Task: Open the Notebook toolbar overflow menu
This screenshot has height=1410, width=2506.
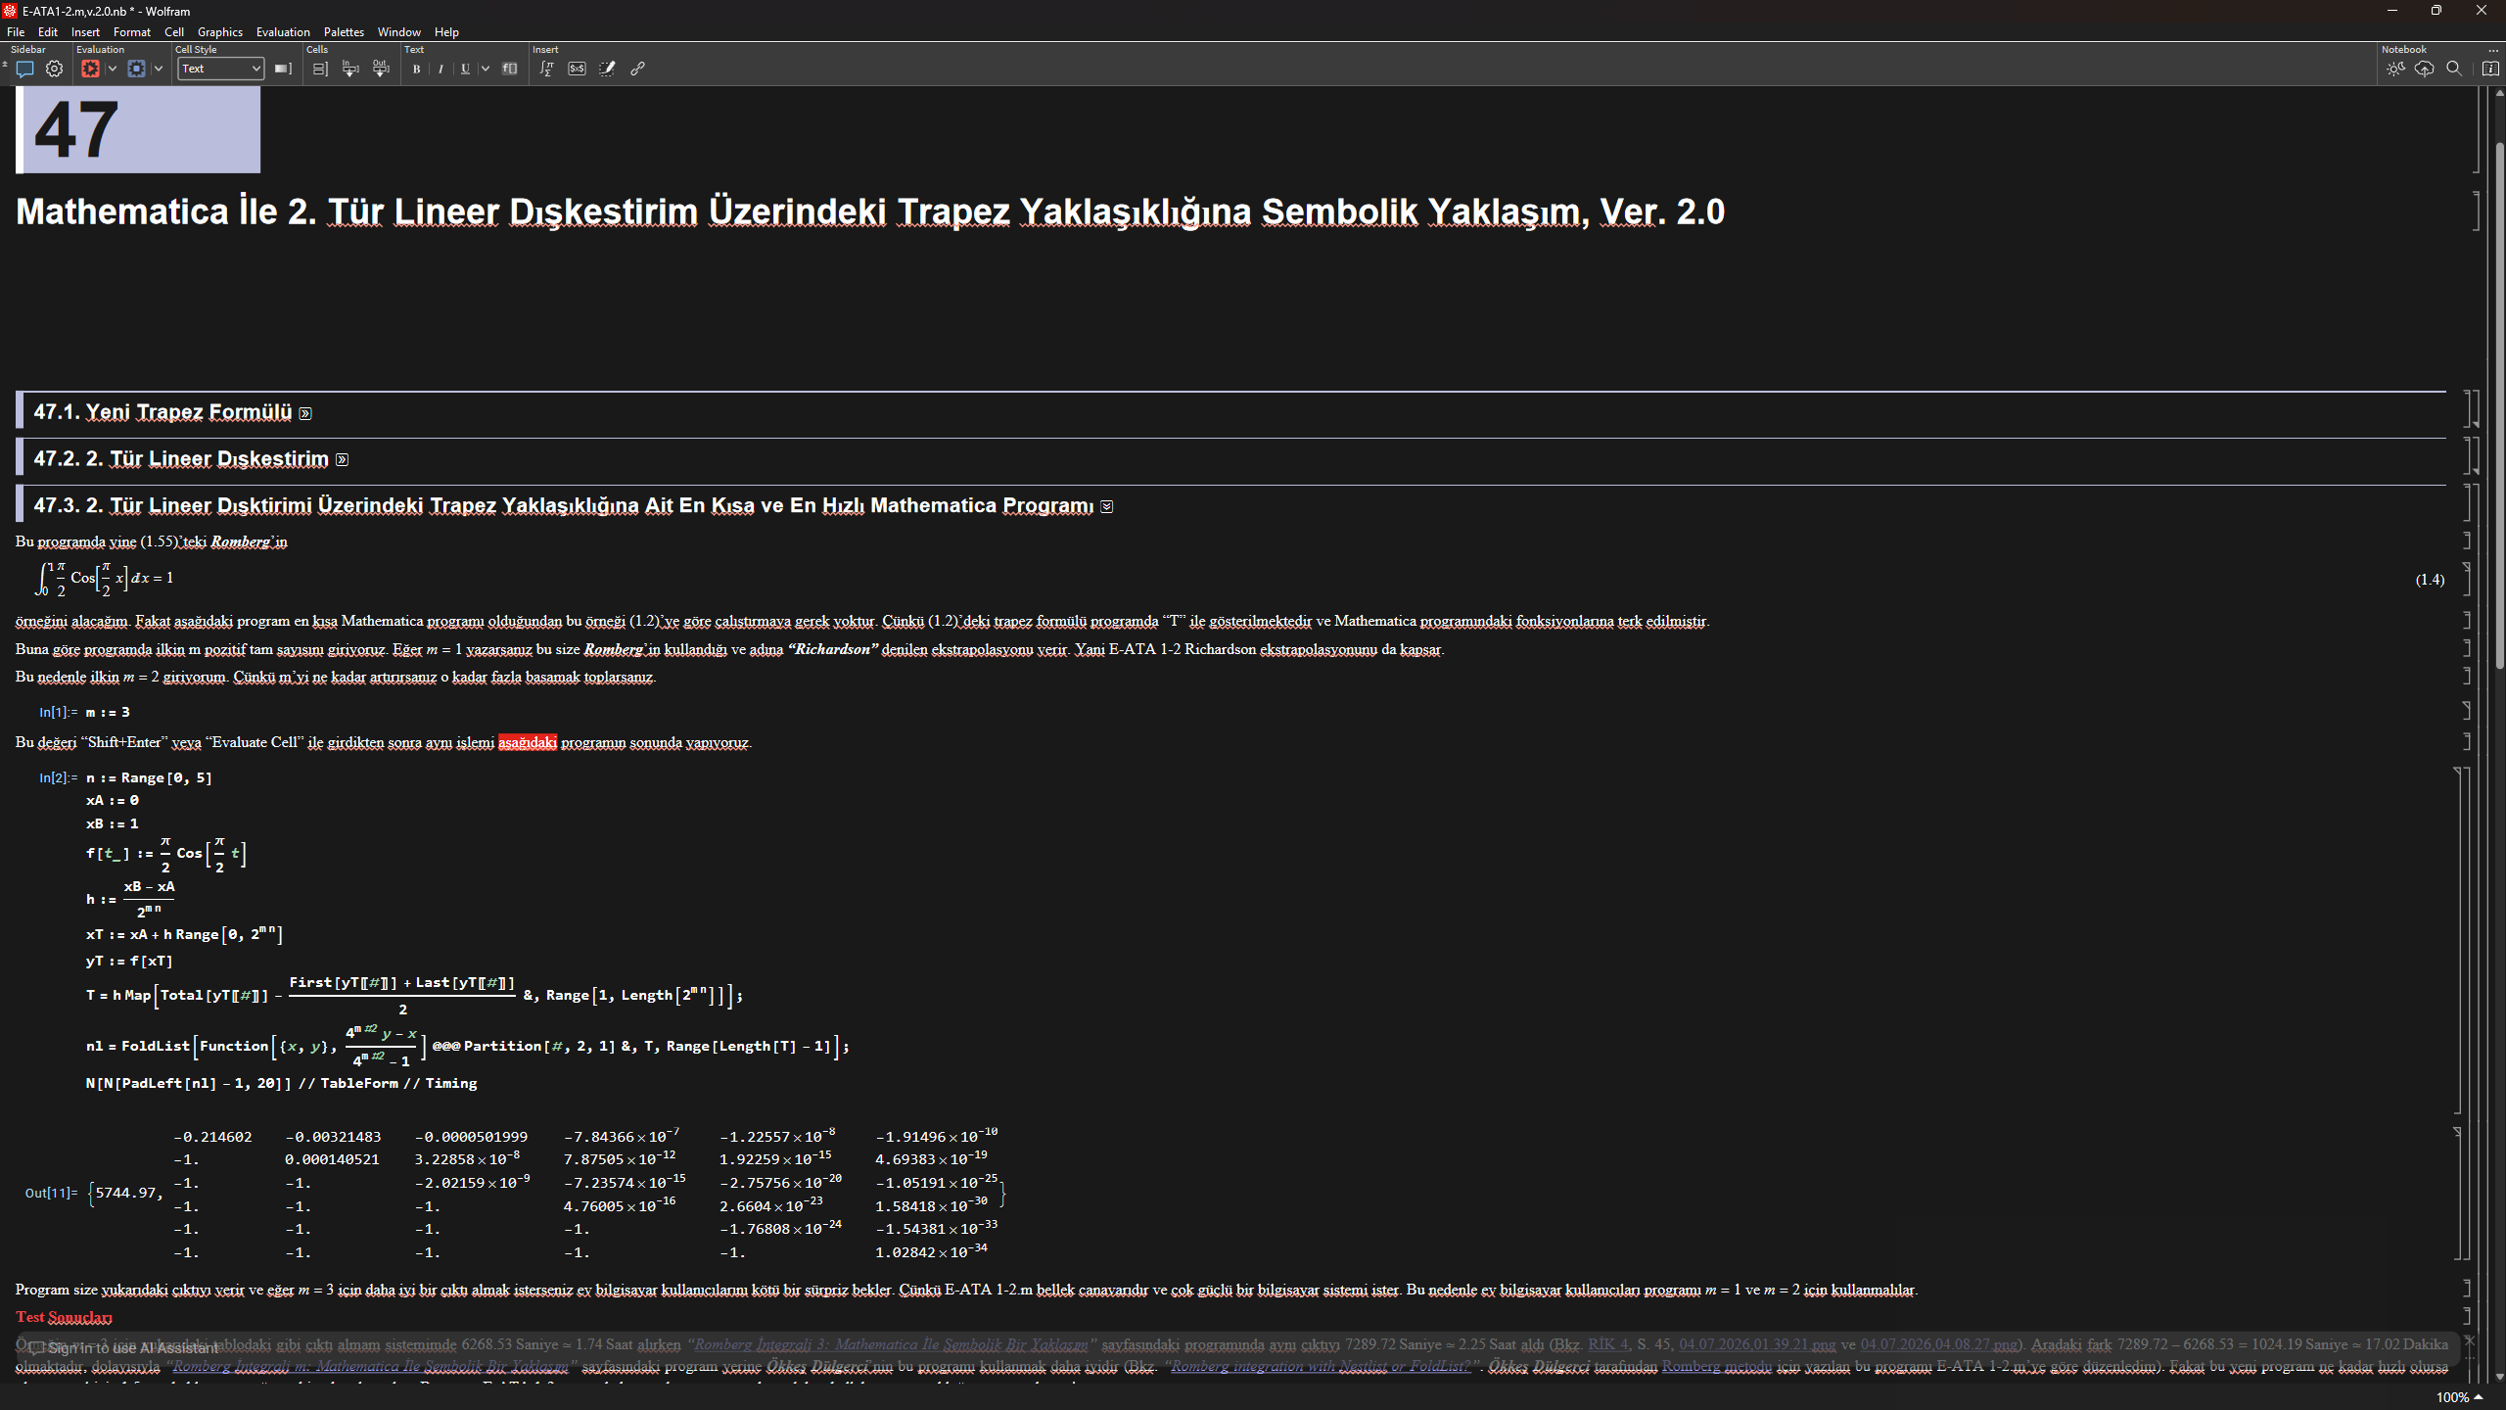Action: [x=2492, y=50]
